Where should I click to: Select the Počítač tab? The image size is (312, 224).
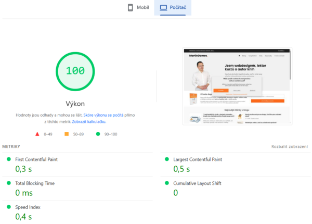coord(173,8)
